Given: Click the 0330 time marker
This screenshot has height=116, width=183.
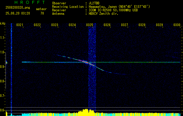Looking at the screenshot, I should tap(177, 25).
